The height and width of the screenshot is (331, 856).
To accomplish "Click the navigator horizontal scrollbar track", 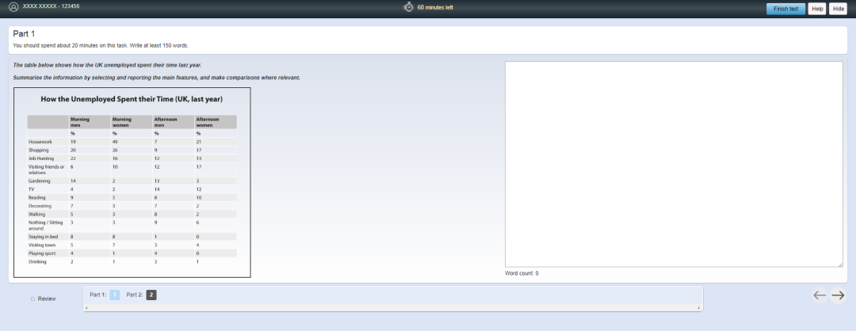I will point(392,307).
